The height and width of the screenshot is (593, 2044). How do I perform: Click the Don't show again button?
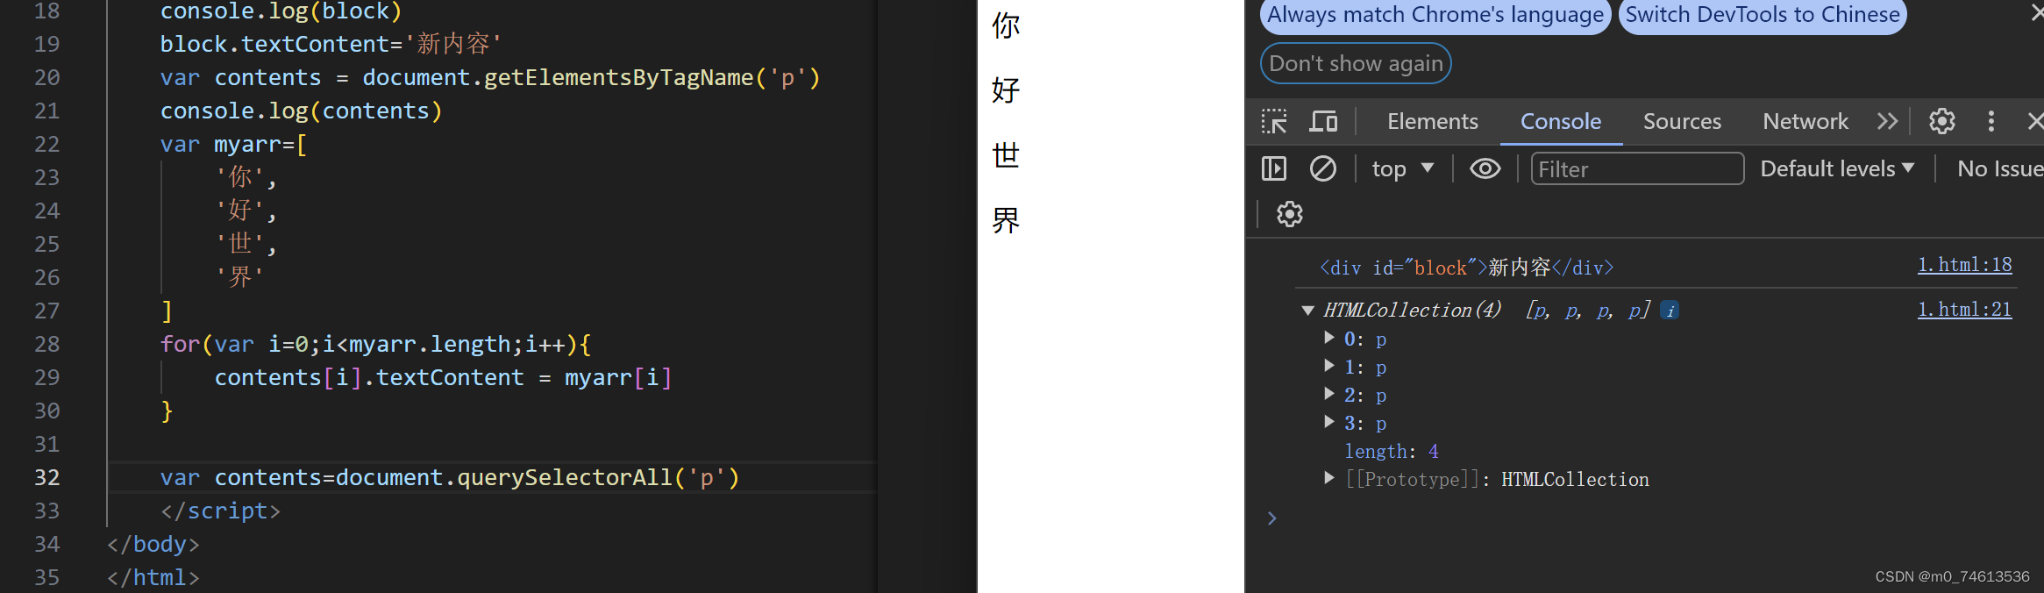pos(1356,63)
